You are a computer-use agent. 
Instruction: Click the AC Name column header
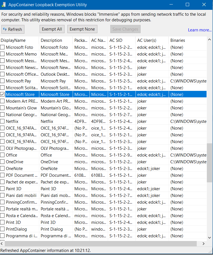(x=99, y=40)
